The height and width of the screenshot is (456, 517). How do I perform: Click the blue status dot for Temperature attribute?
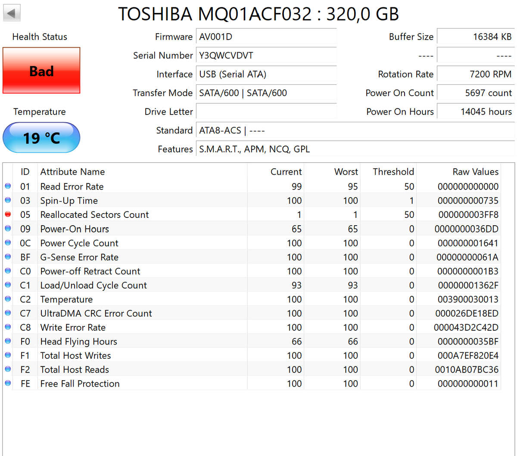8,298
